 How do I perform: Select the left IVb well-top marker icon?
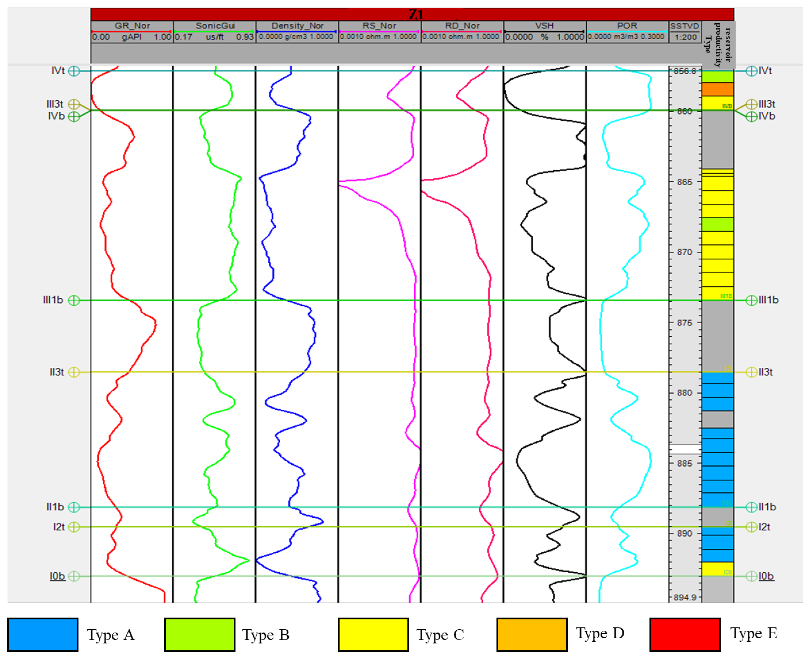point(74,117)
